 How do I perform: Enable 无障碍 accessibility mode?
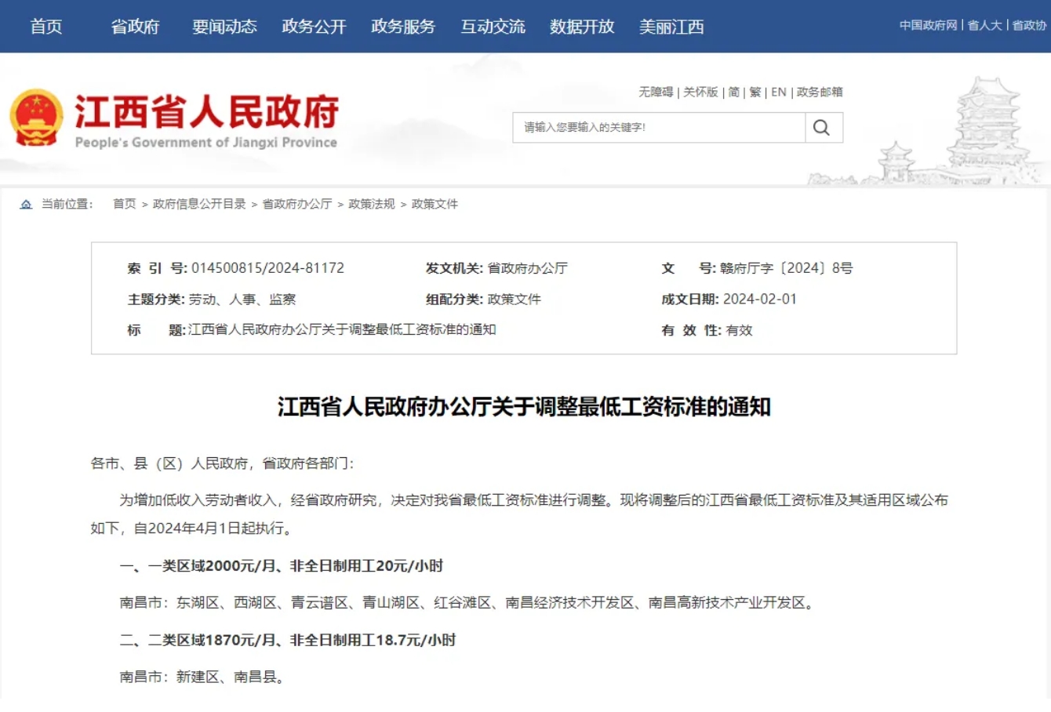point(656,92)
